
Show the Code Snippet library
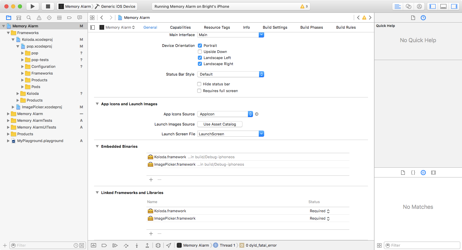(413, 172)
